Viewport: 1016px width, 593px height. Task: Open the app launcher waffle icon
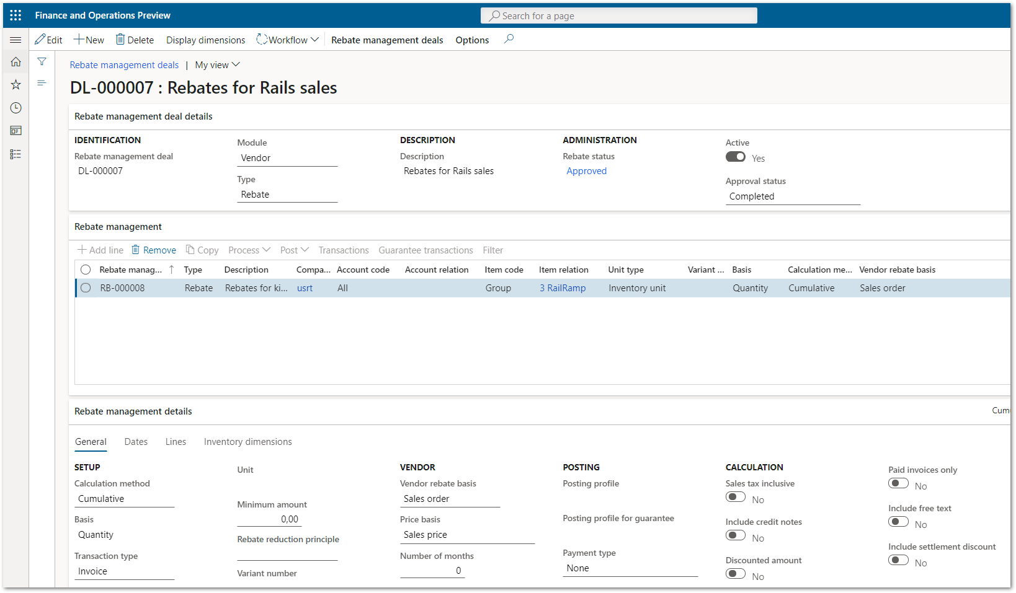point(16,15)
